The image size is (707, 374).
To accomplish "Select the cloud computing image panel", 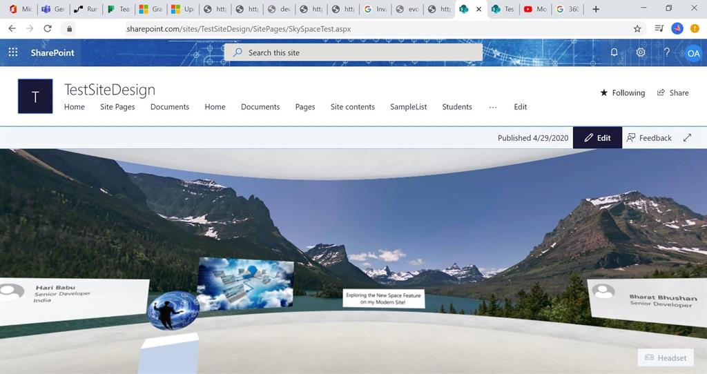I will (245, 284).
